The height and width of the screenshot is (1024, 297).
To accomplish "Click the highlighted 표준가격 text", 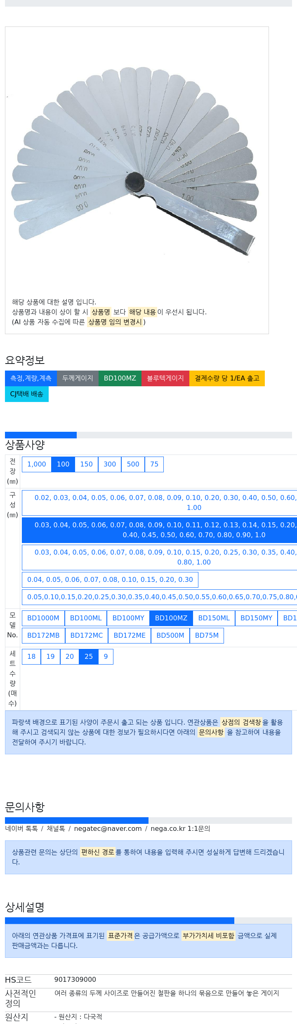I will click(120, 935).
